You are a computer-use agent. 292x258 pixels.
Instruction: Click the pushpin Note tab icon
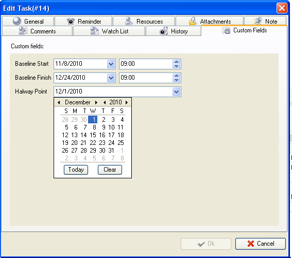259,21
